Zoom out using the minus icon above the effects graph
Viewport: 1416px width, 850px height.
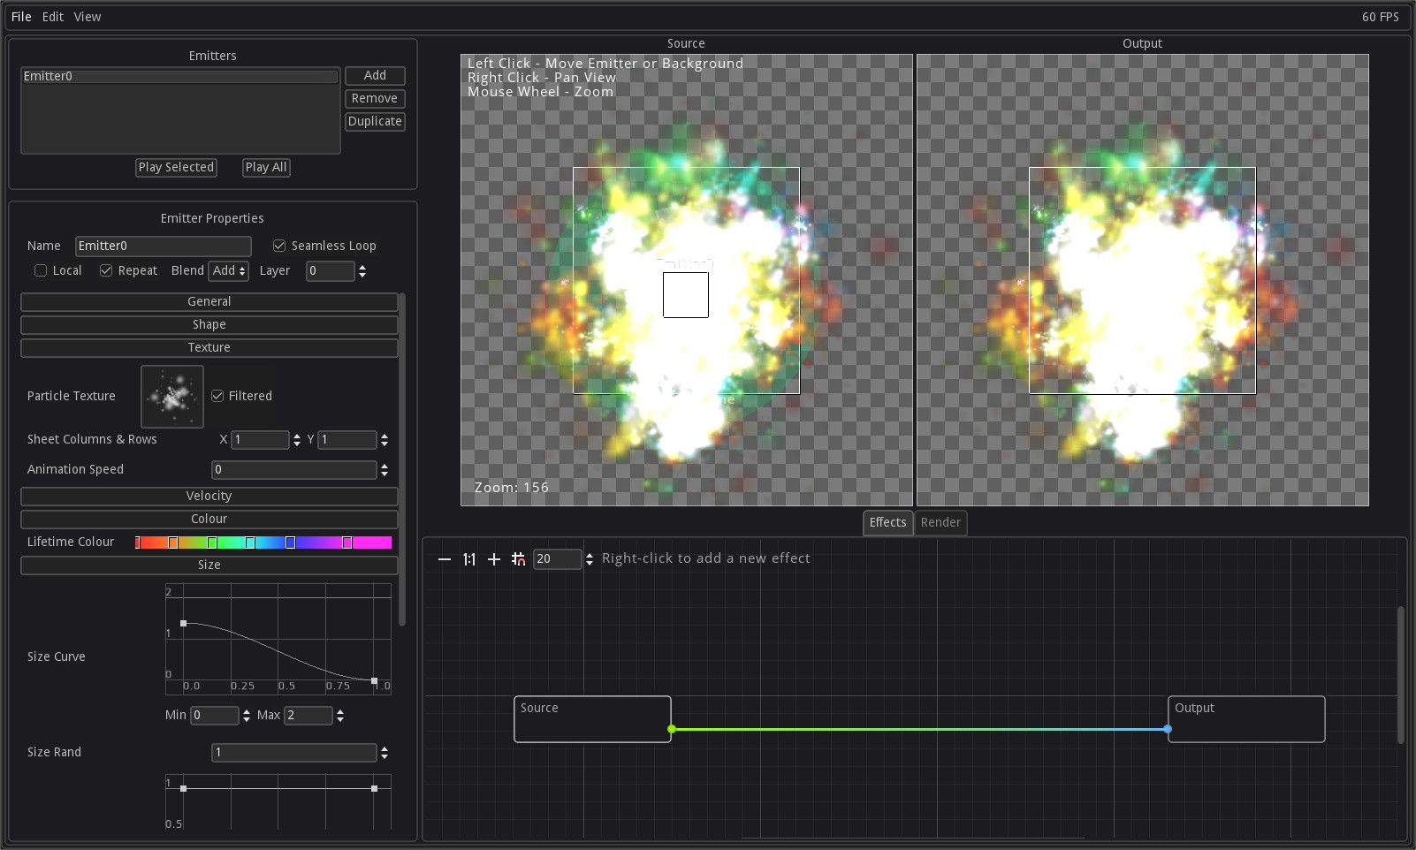point(445,558)
